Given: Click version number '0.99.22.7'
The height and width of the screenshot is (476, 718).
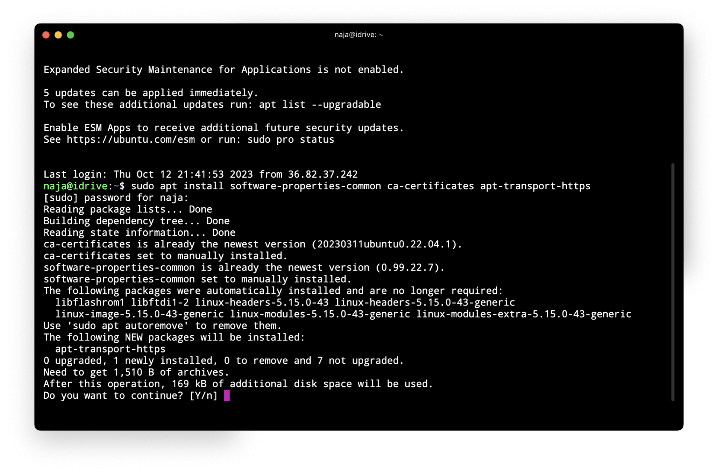Looking at the screenshot, I should pos(407,267).
